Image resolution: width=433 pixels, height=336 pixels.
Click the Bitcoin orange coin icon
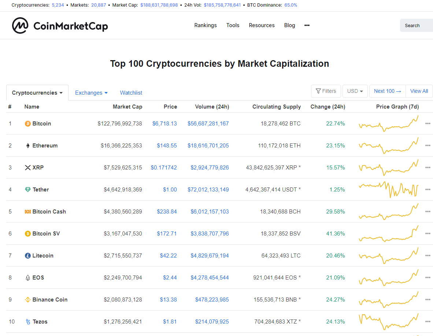27,124
